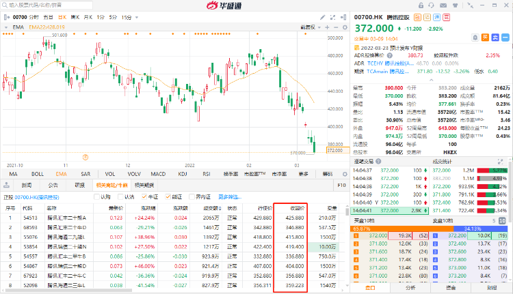The width and height of the screenshot is (513, 294).
Task: Toggle stock list panel left of 00700
Action: pos(7,17)
